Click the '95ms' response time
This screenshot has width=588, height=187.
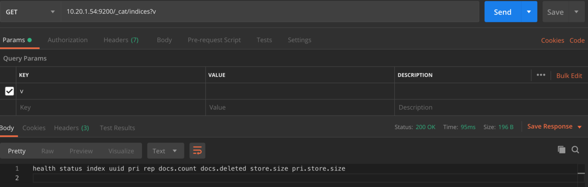[x=468, y=127]
